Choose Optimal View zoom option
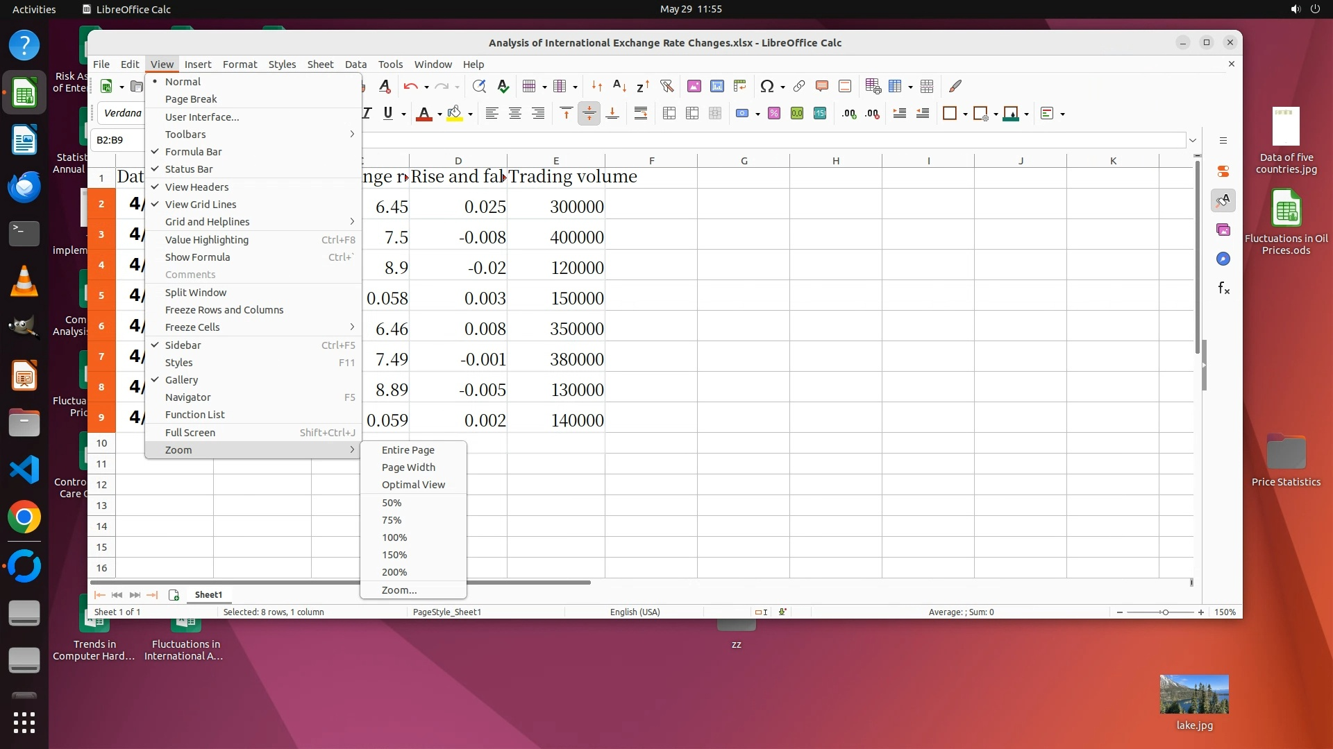The image size is (1333, 749). pyautogui.click(x=413, y=484)
